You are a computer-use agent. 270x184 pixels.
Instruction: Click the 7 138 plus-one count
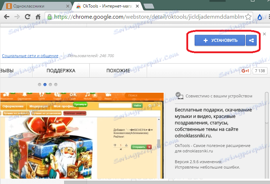tap(260, 71)
